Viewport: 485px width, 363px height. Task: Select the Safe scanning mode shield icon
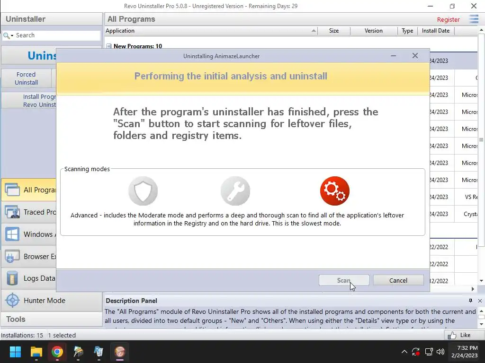point(143,191)
